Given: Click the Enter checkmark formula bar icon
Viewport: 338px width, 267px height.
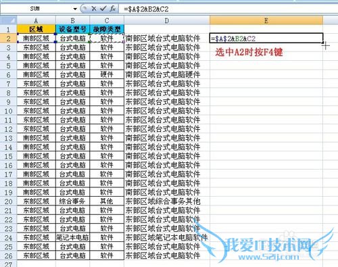Looking at the screenshot, I should pos(103,9).
